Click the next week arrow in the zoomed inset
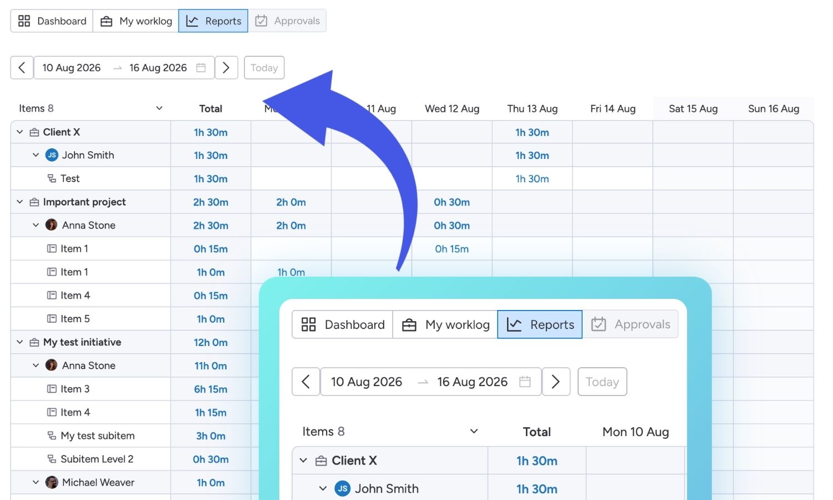 tap(556, 382)
